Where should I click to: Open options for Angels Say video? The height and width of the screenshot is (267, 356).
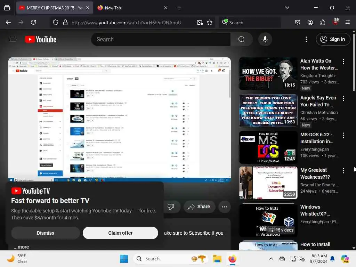pos(343,98)
